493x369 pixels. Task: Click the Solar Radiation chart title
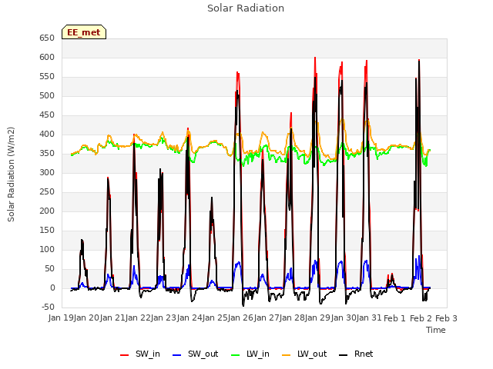click(x=246, y=8)
